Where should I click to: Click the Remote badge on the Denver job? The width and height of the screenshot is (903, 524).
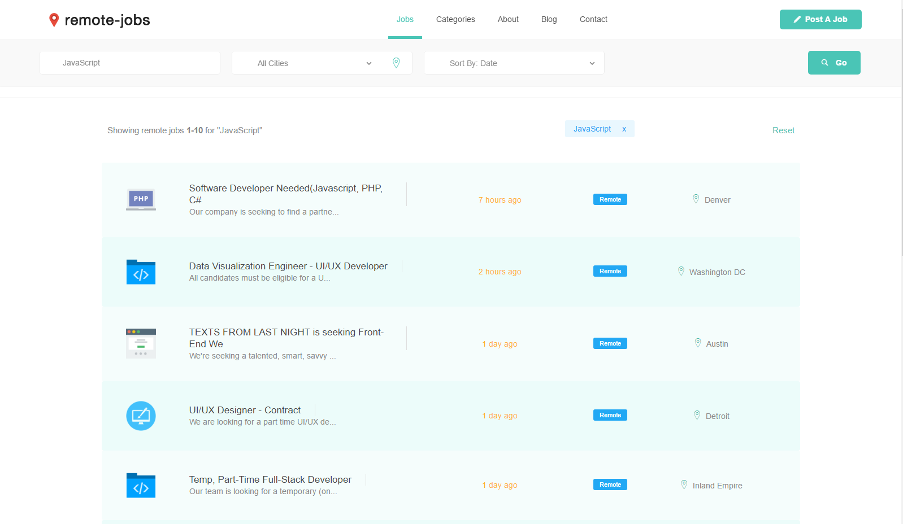point(610,199)
